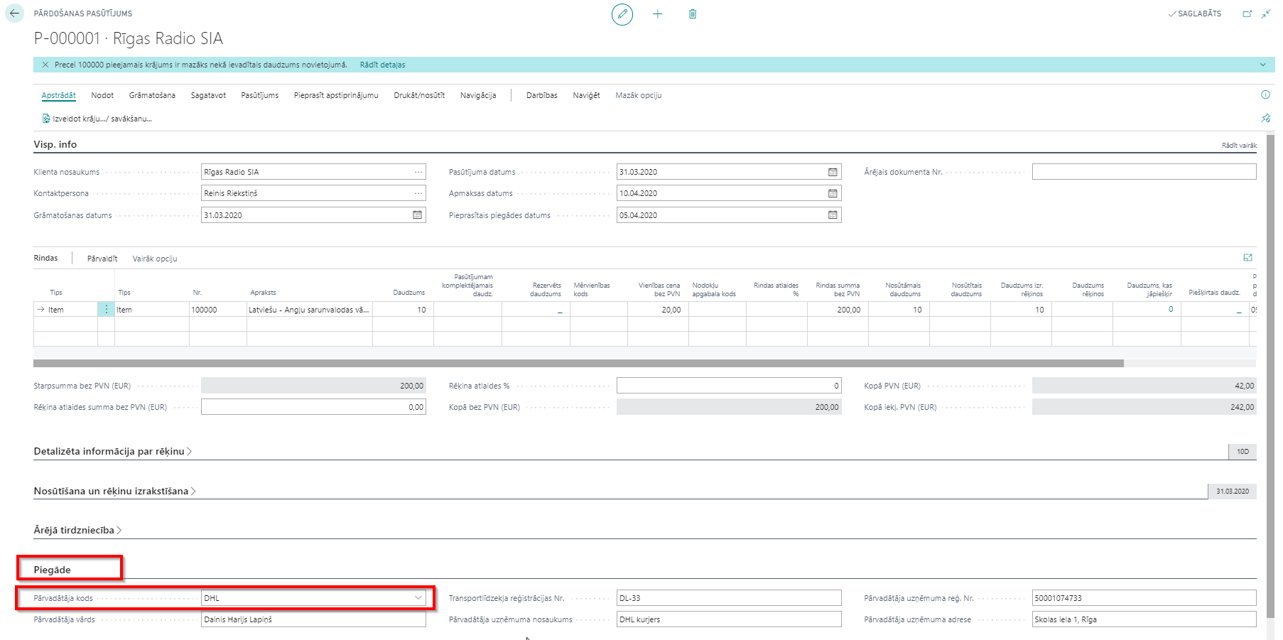
Task: Expand Detalizēta informācija par rēķinu section
Action: click(113, 451)
